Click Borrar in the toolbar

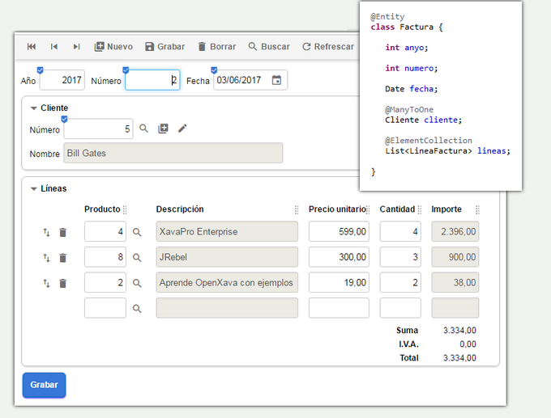click(x=217, y=47)
